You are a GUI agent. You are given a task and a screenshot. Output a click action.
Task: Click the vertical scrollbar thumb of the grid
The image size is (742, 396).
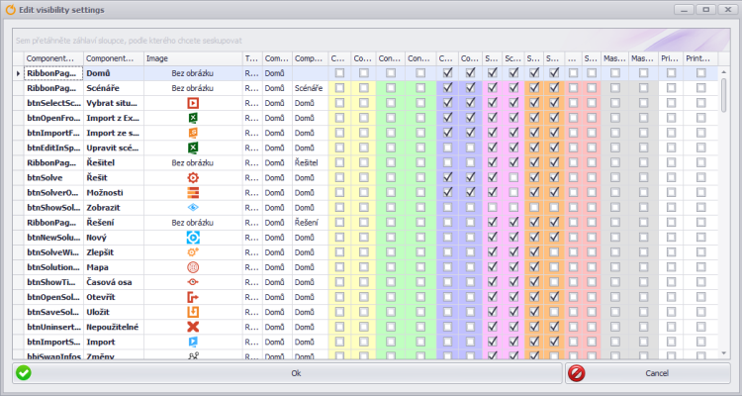pyautogui.click(x=723, y=95)
